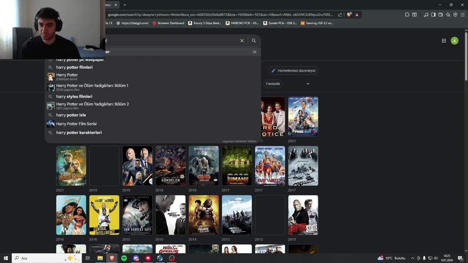Open the FARBOKO PCIE bookmark
468x263 pixels.
242,23
